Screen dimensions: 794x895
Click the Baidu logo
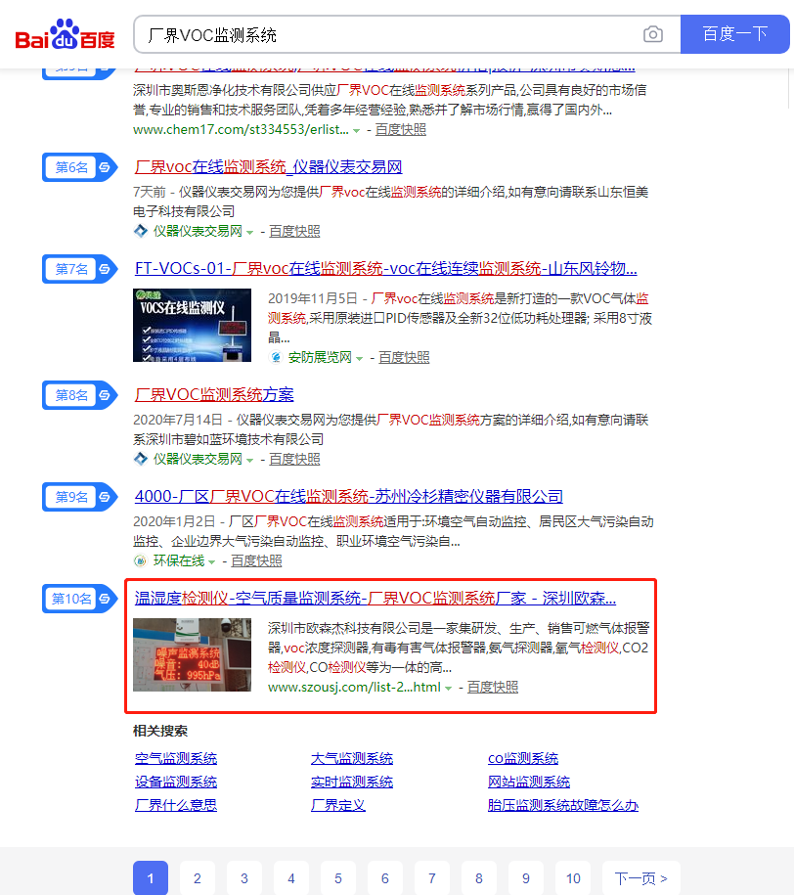[x=65, y=35]
